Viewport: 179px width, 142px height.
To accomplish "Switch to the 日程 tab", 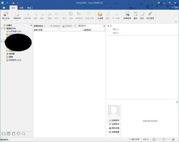I will click(x=21, y=8).
